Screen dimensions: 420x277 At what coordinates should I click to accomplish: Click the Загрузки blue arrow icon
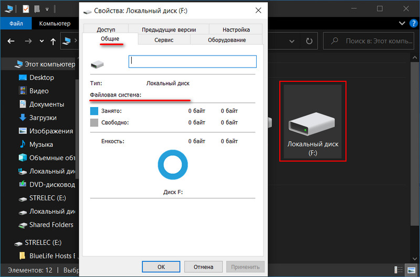click(x=23, y=118)
